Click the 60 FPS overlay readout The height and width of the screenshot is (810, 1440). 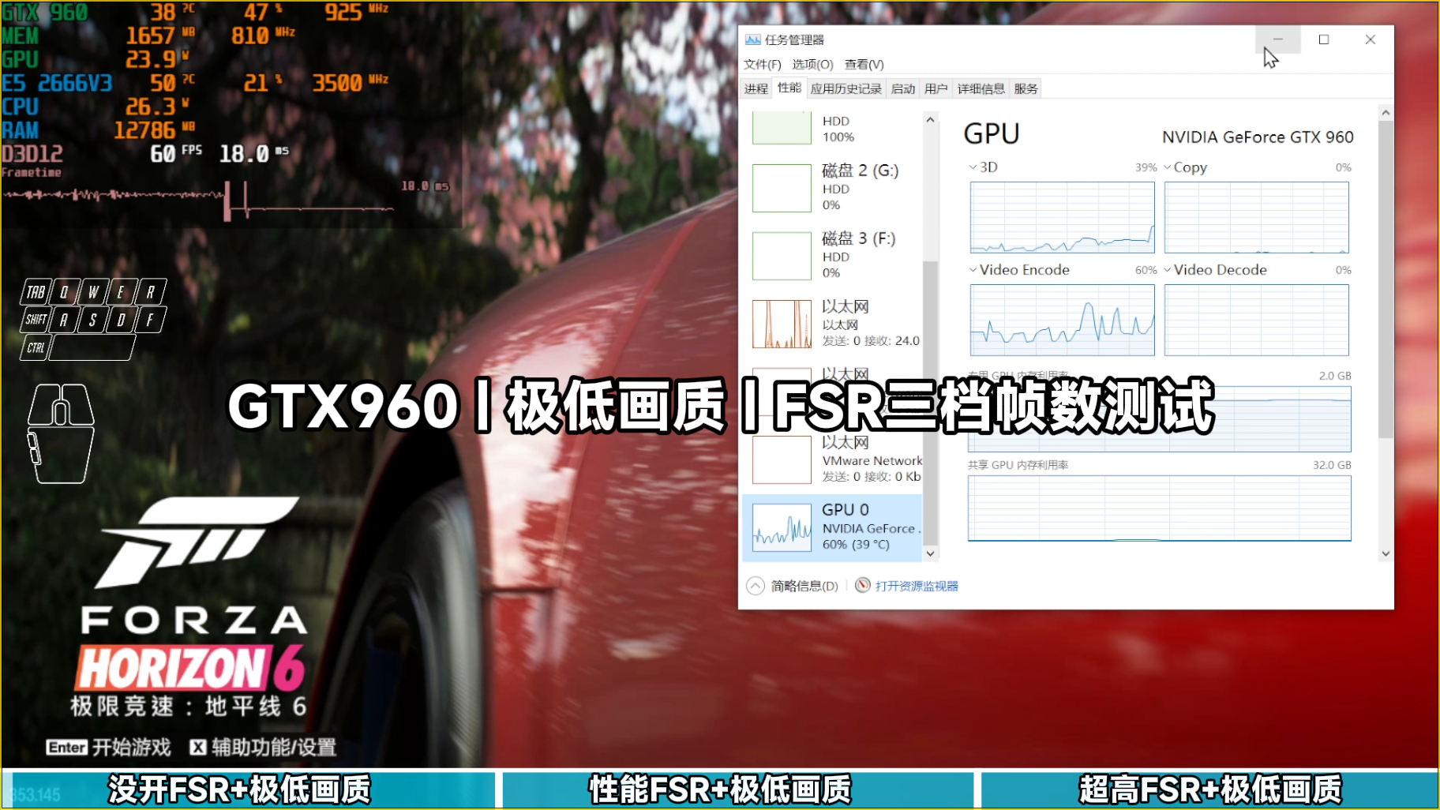click(x=176, y=153)
